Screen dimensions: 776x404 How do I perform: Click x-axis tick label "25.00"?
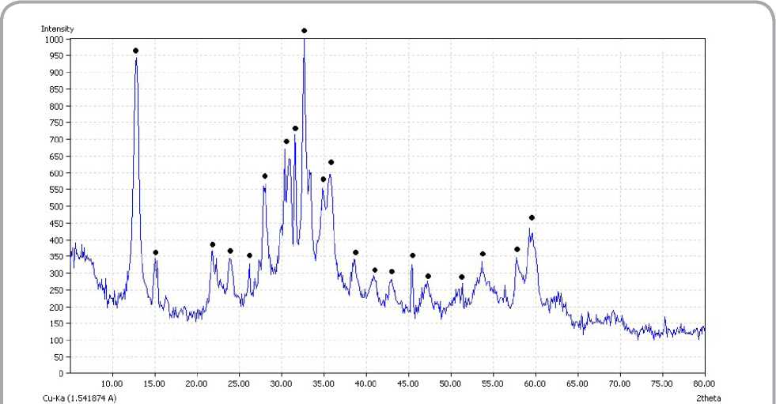point(239,383)
